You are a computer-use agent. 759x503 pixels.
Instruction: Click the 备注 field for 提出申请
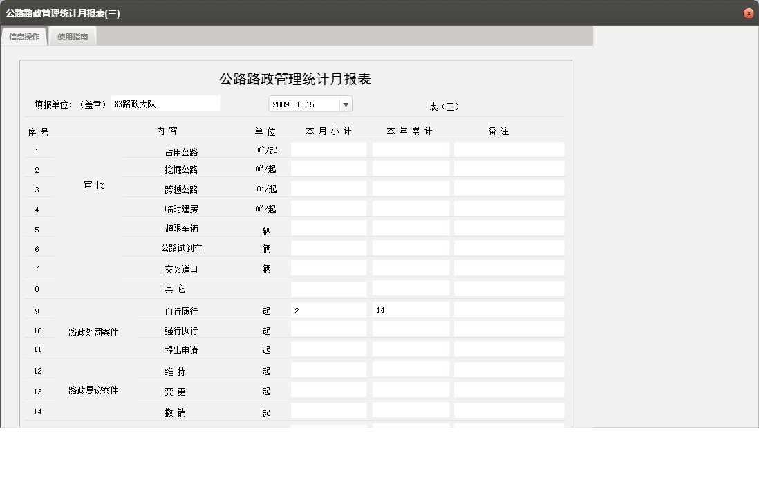(x=509, y=349)
